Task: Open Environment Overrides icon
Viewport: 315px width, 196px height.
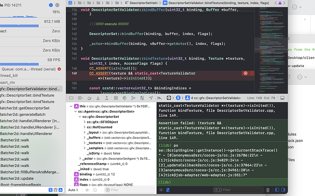Action: 142,98
